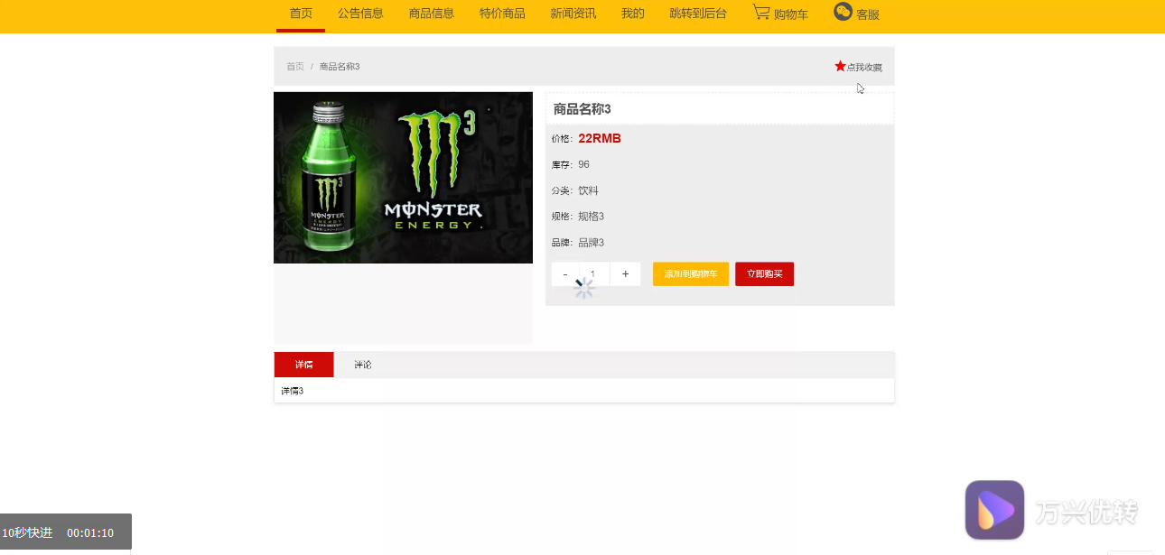Open the 我的 menu item
This screenshot has height=555, width=1165.
tap(633, 14)
